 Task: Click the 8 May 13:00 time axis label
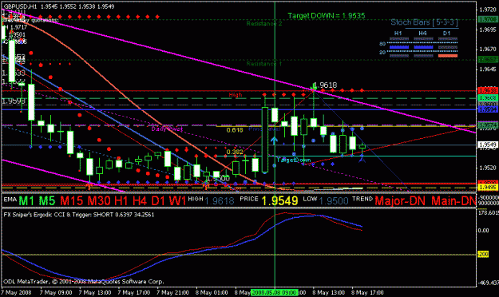point(328,292)
